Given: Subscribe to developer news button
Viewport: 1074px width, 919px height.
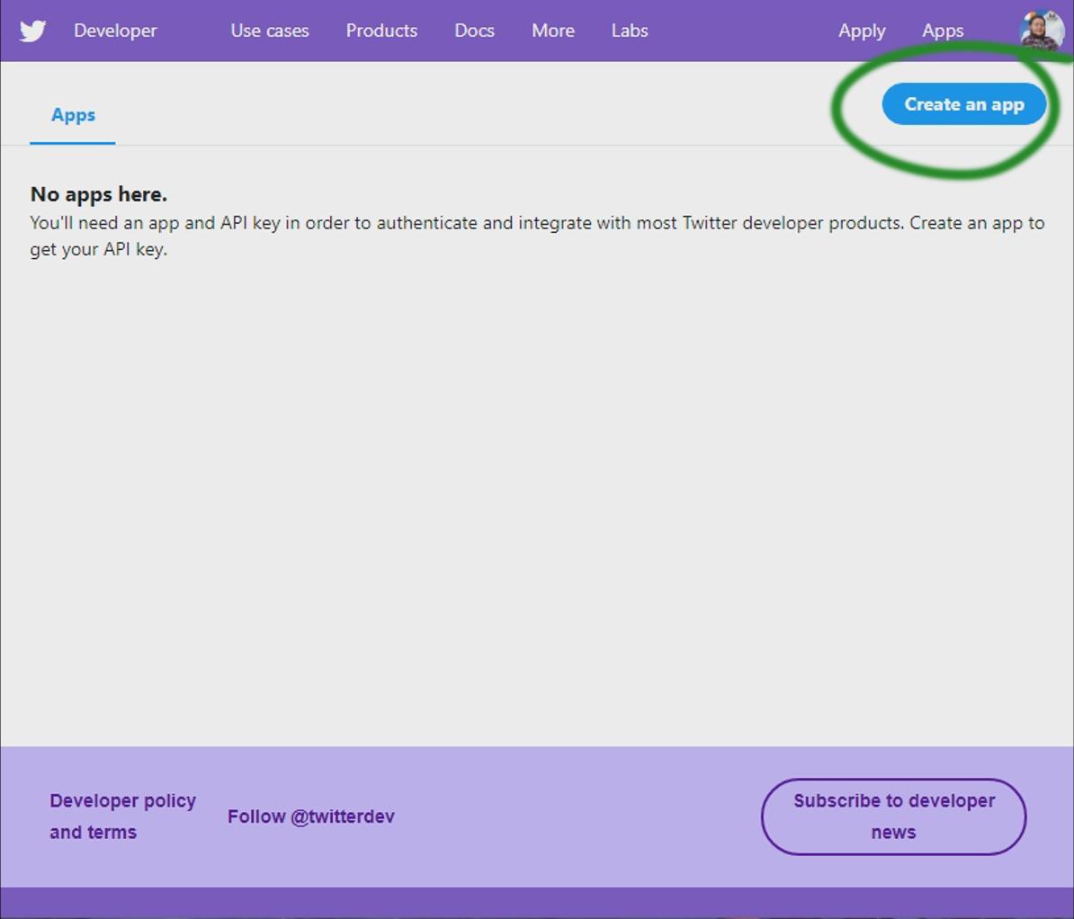Looking at the screenshot, I should [x=893, y=816].
